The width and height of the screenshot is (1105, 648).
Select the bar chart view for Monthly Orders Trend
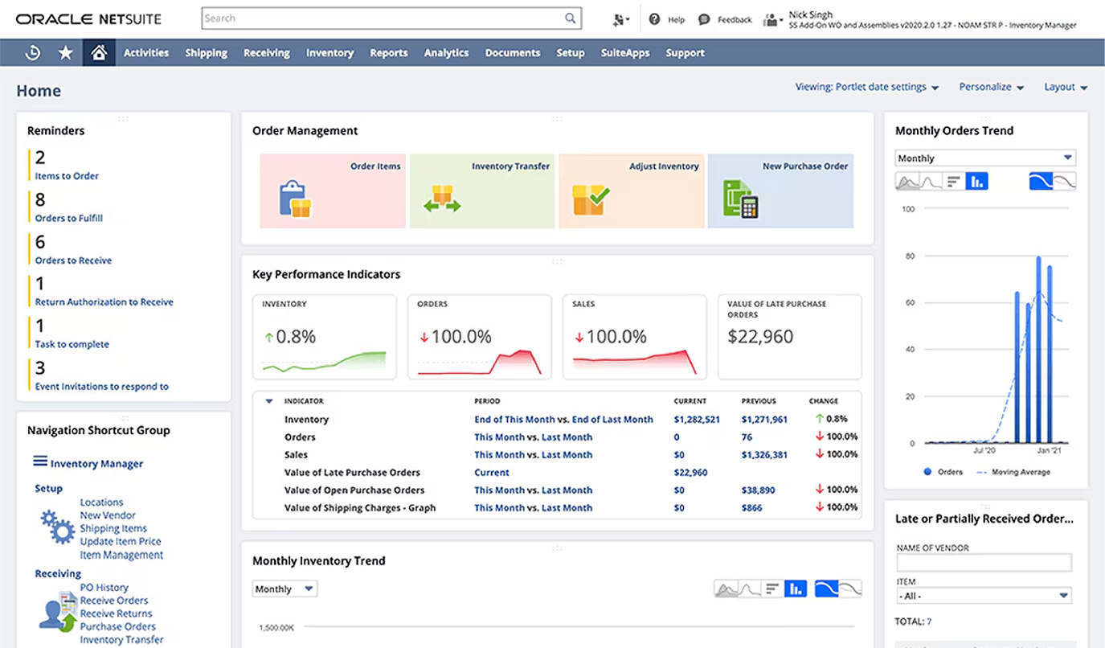976,181
